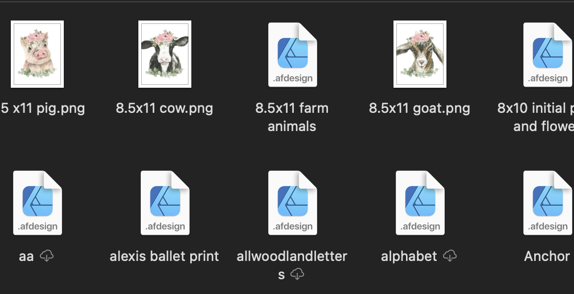Select the allwoodlandletters afdesign file icon
The width and height of the screenshot is (574, 294).
(293, 202)
